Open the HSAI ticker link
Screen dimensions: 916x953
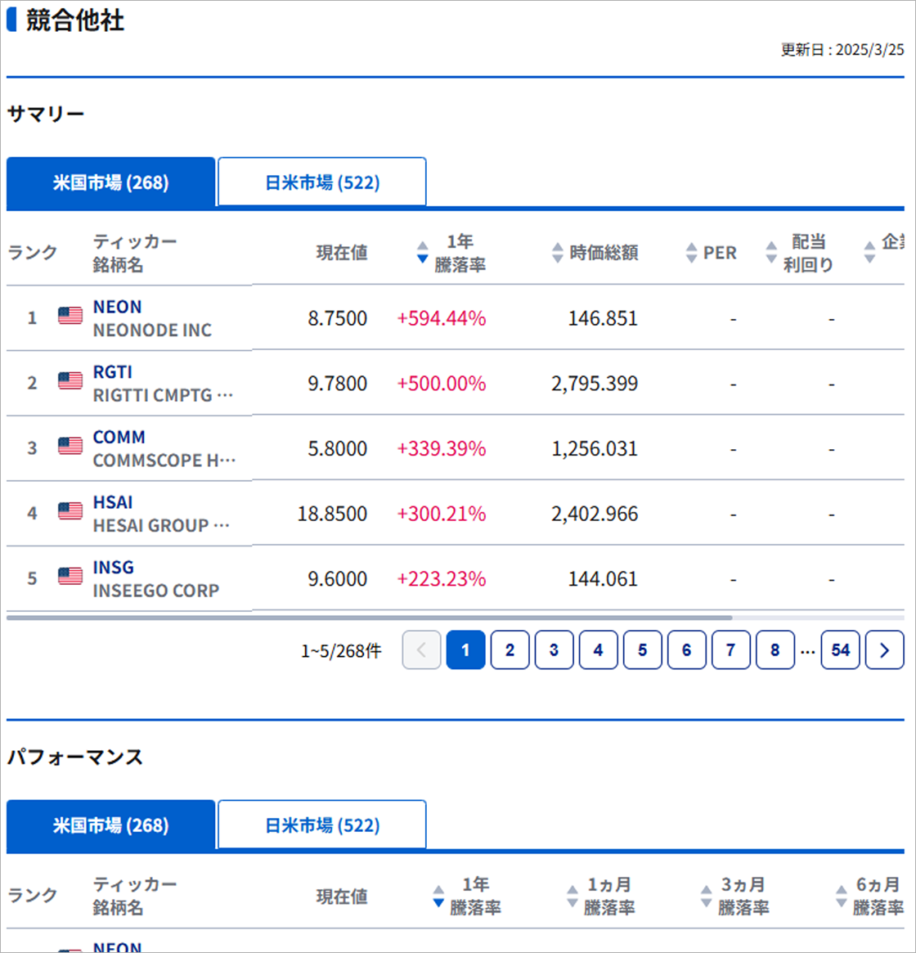click(x=112, y=502)
